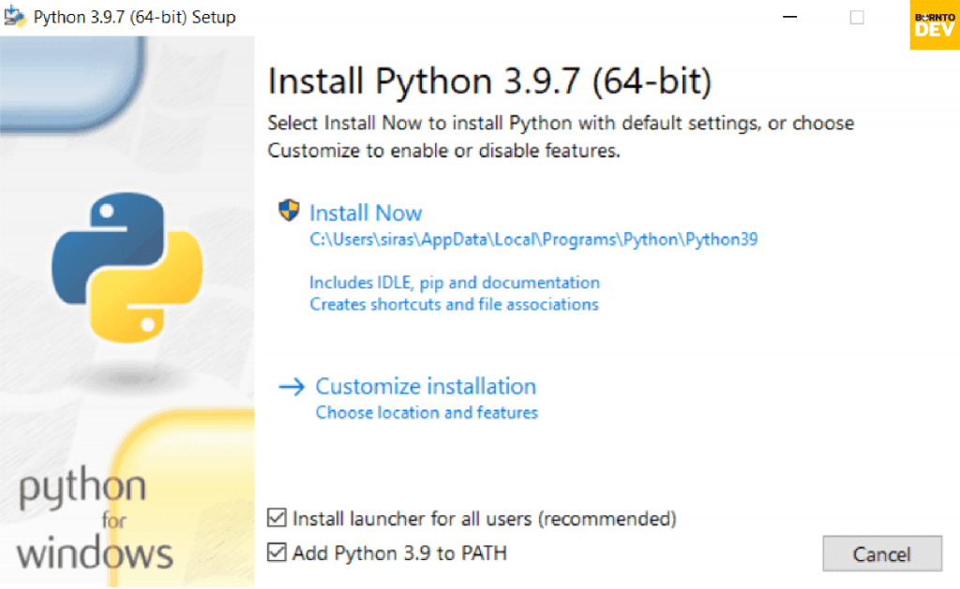Click the python for windows sidebar text

93,521
